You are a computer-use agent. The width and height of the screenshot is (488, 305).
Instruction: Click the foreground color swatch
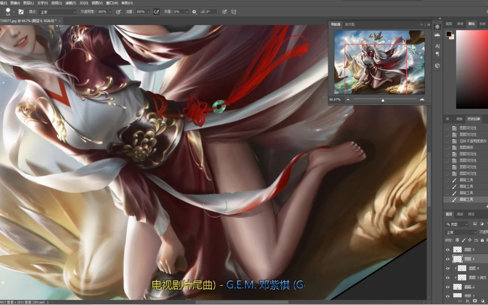click(449, 34)
